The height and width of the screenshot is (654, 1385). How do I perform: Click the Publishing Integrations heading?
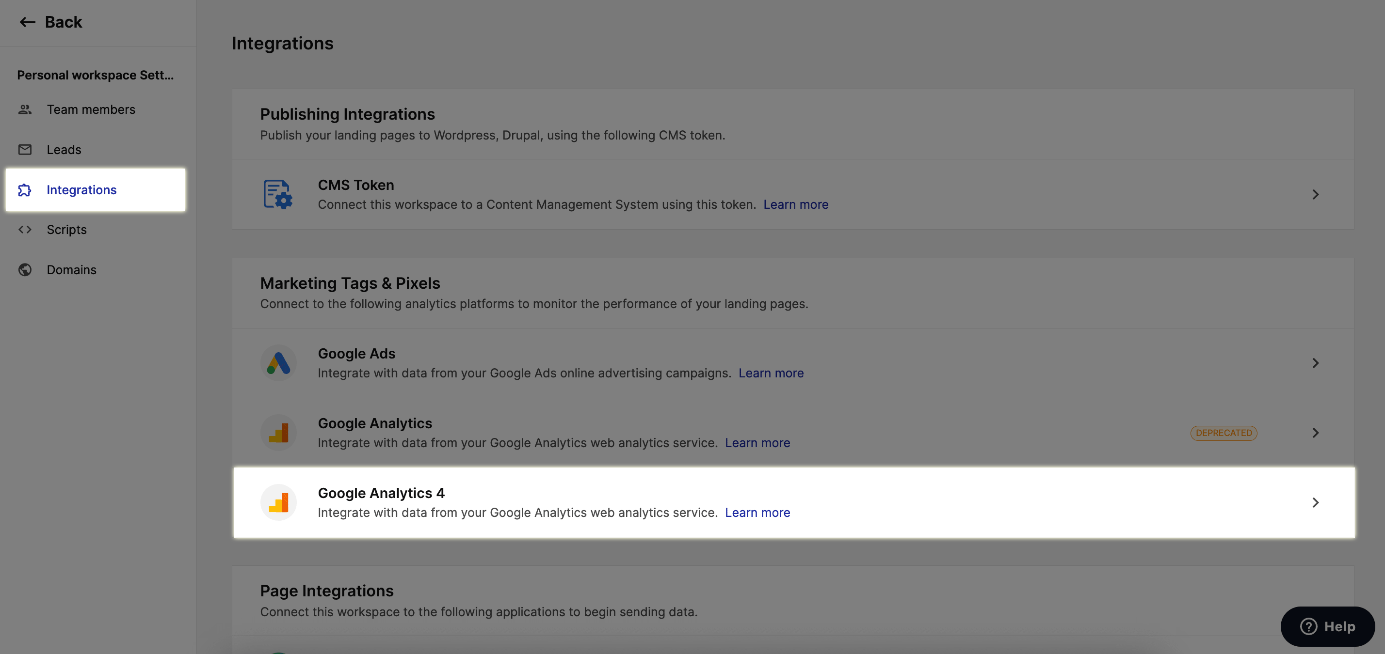(x=347, y=114)
